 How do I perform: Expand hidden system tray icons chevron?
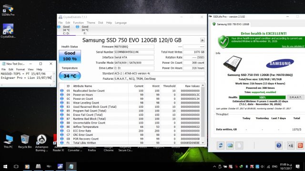click(214, 167)
